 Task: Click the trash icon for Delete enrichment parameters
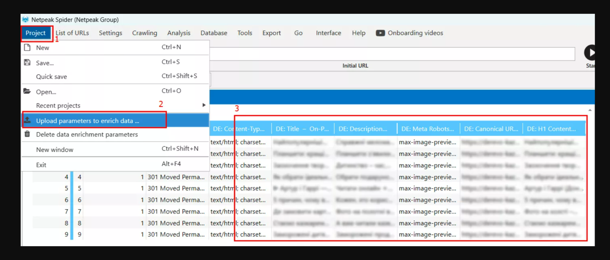coord(27,134)
